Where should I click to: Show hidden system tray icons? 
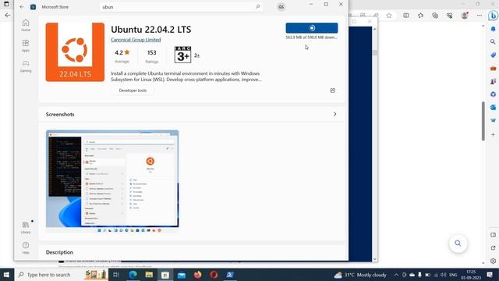coord(396,275)
